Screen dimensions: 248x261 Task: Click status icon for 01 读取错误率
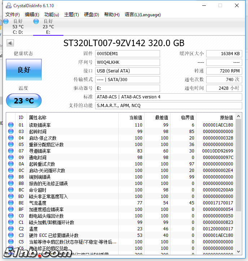click(11, 125)
